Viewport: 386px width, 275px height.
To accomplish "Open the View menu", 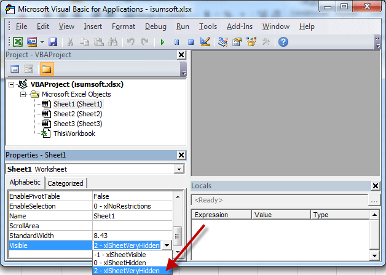I will pos(66,26).
